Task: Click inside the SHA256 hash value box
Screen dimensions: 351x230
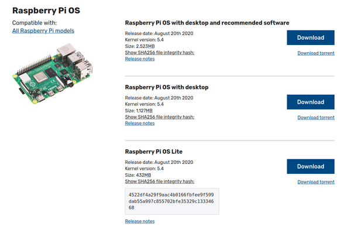Action: [172, 201]
